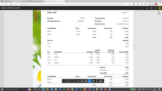Go to previous page in report viewer
The height and width of the screenshot is (91, 162).
[65, 81]
